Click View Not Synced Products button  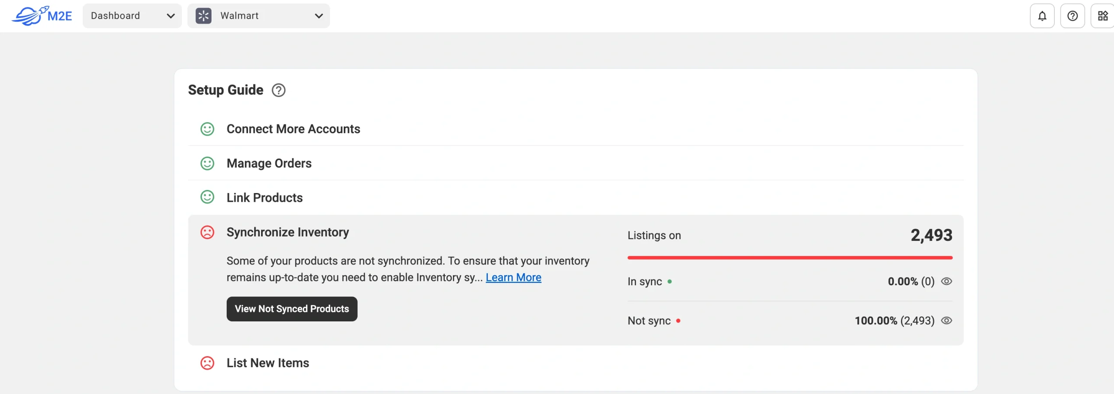(x=292, y=309)
